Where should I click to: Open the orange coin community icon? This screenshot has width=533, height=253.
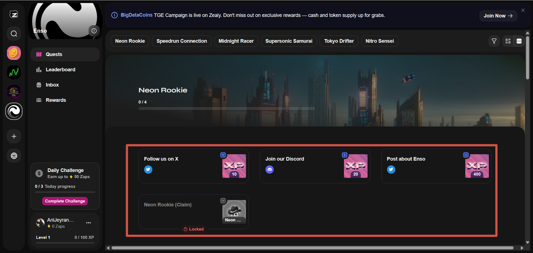tap(14, 53)
